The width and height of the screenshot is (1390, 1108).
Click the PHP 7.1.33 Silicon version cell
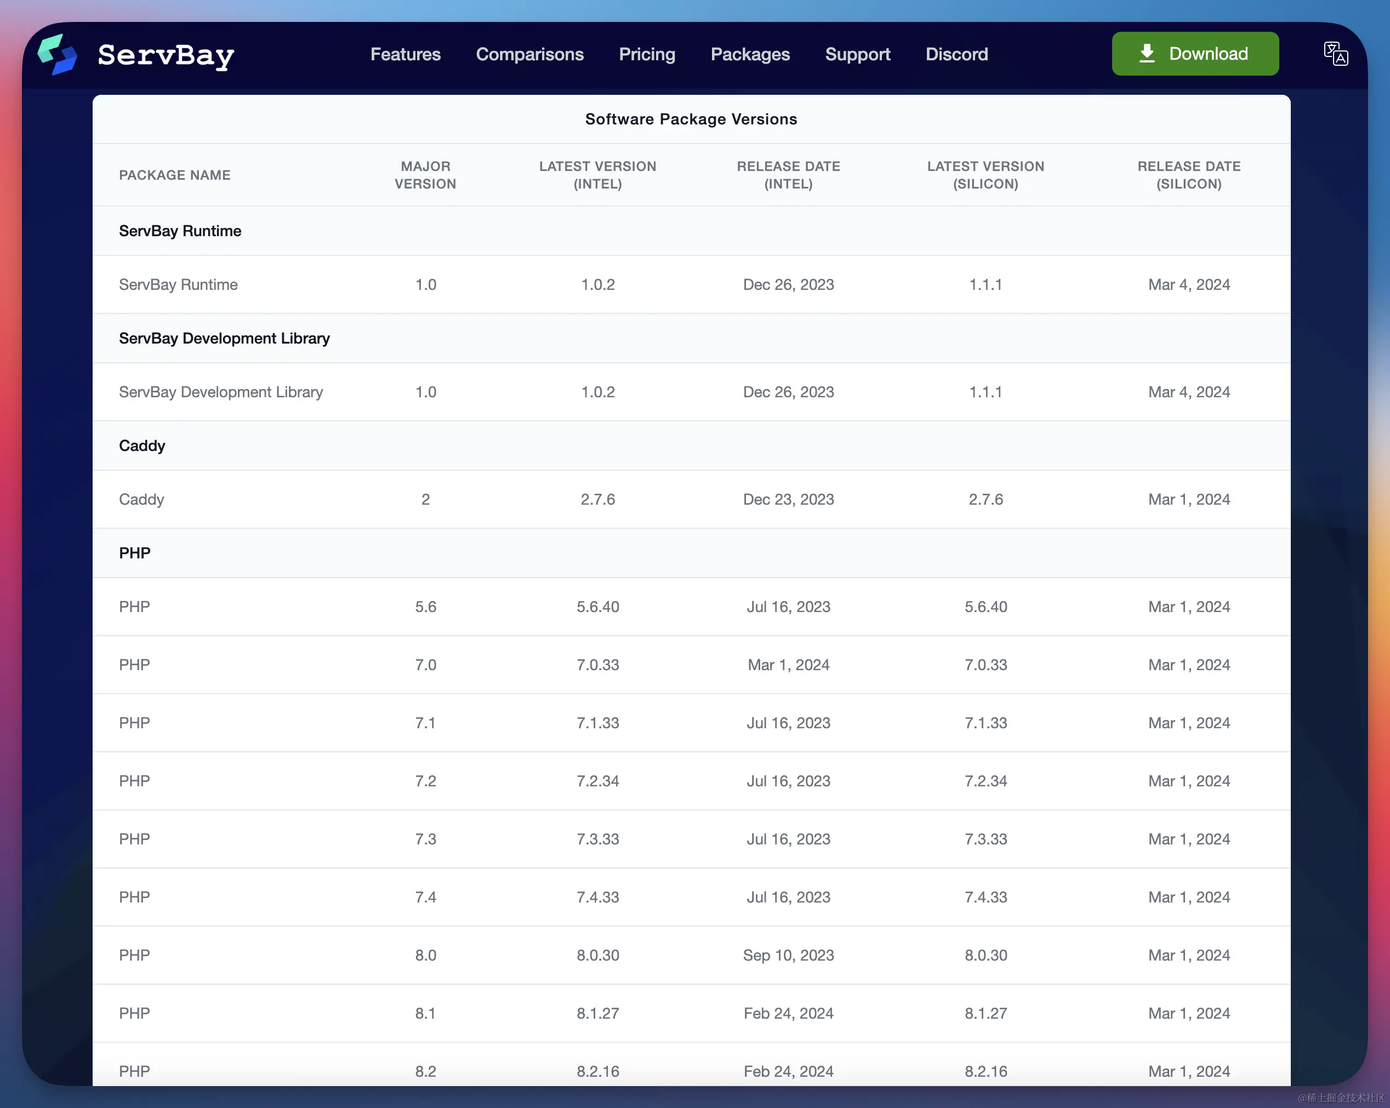985,723
